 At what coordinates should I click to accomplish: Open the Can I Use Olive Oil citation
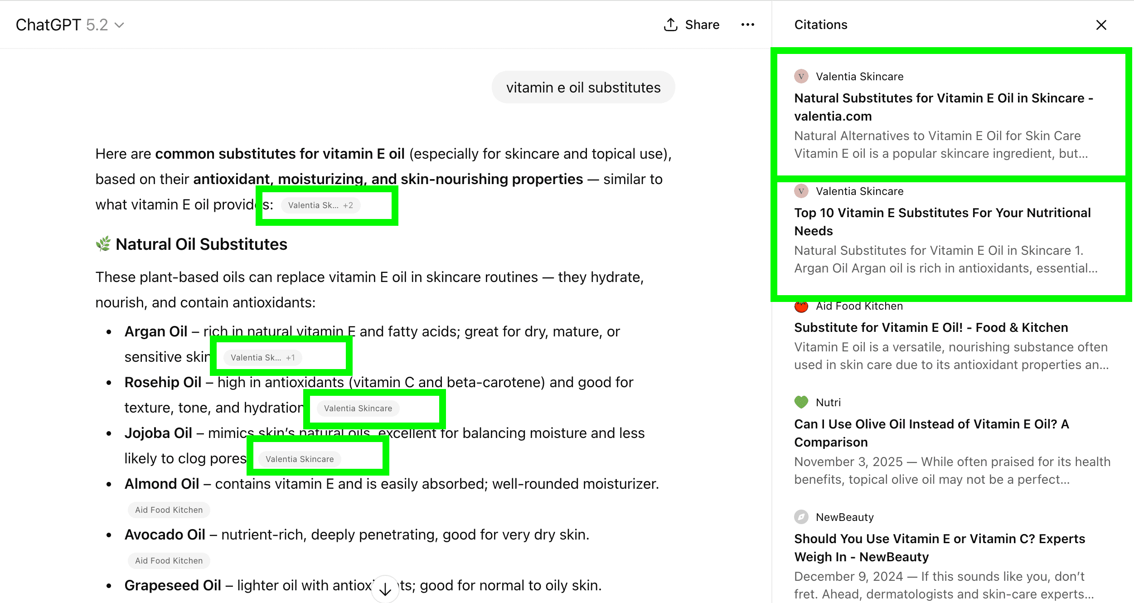932,433
